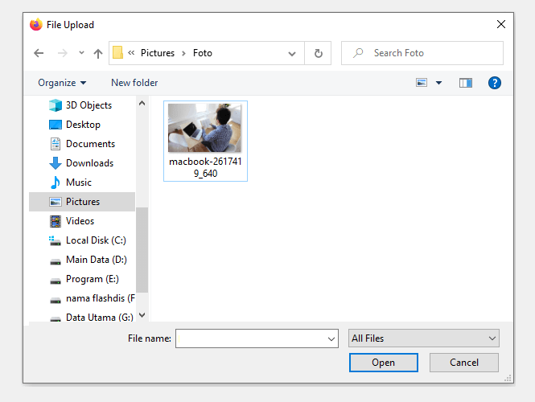Open the view options dropdown arrow
The height and width of the screenshot is (402, 535).
pos(438,83)
